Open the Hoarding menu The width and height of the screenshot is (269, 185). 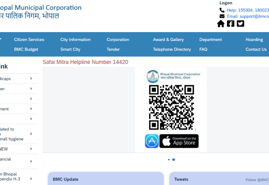(254, 39)
